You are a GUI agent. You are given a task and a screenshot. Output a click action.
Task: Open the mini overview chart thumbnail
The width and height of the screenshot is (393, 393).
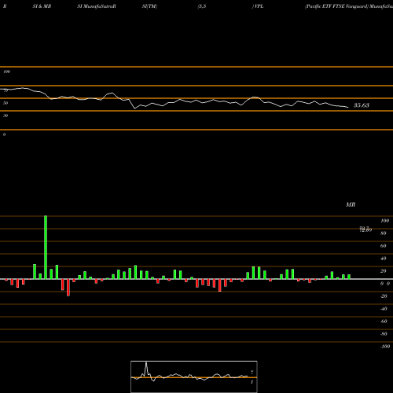[194, 376]
